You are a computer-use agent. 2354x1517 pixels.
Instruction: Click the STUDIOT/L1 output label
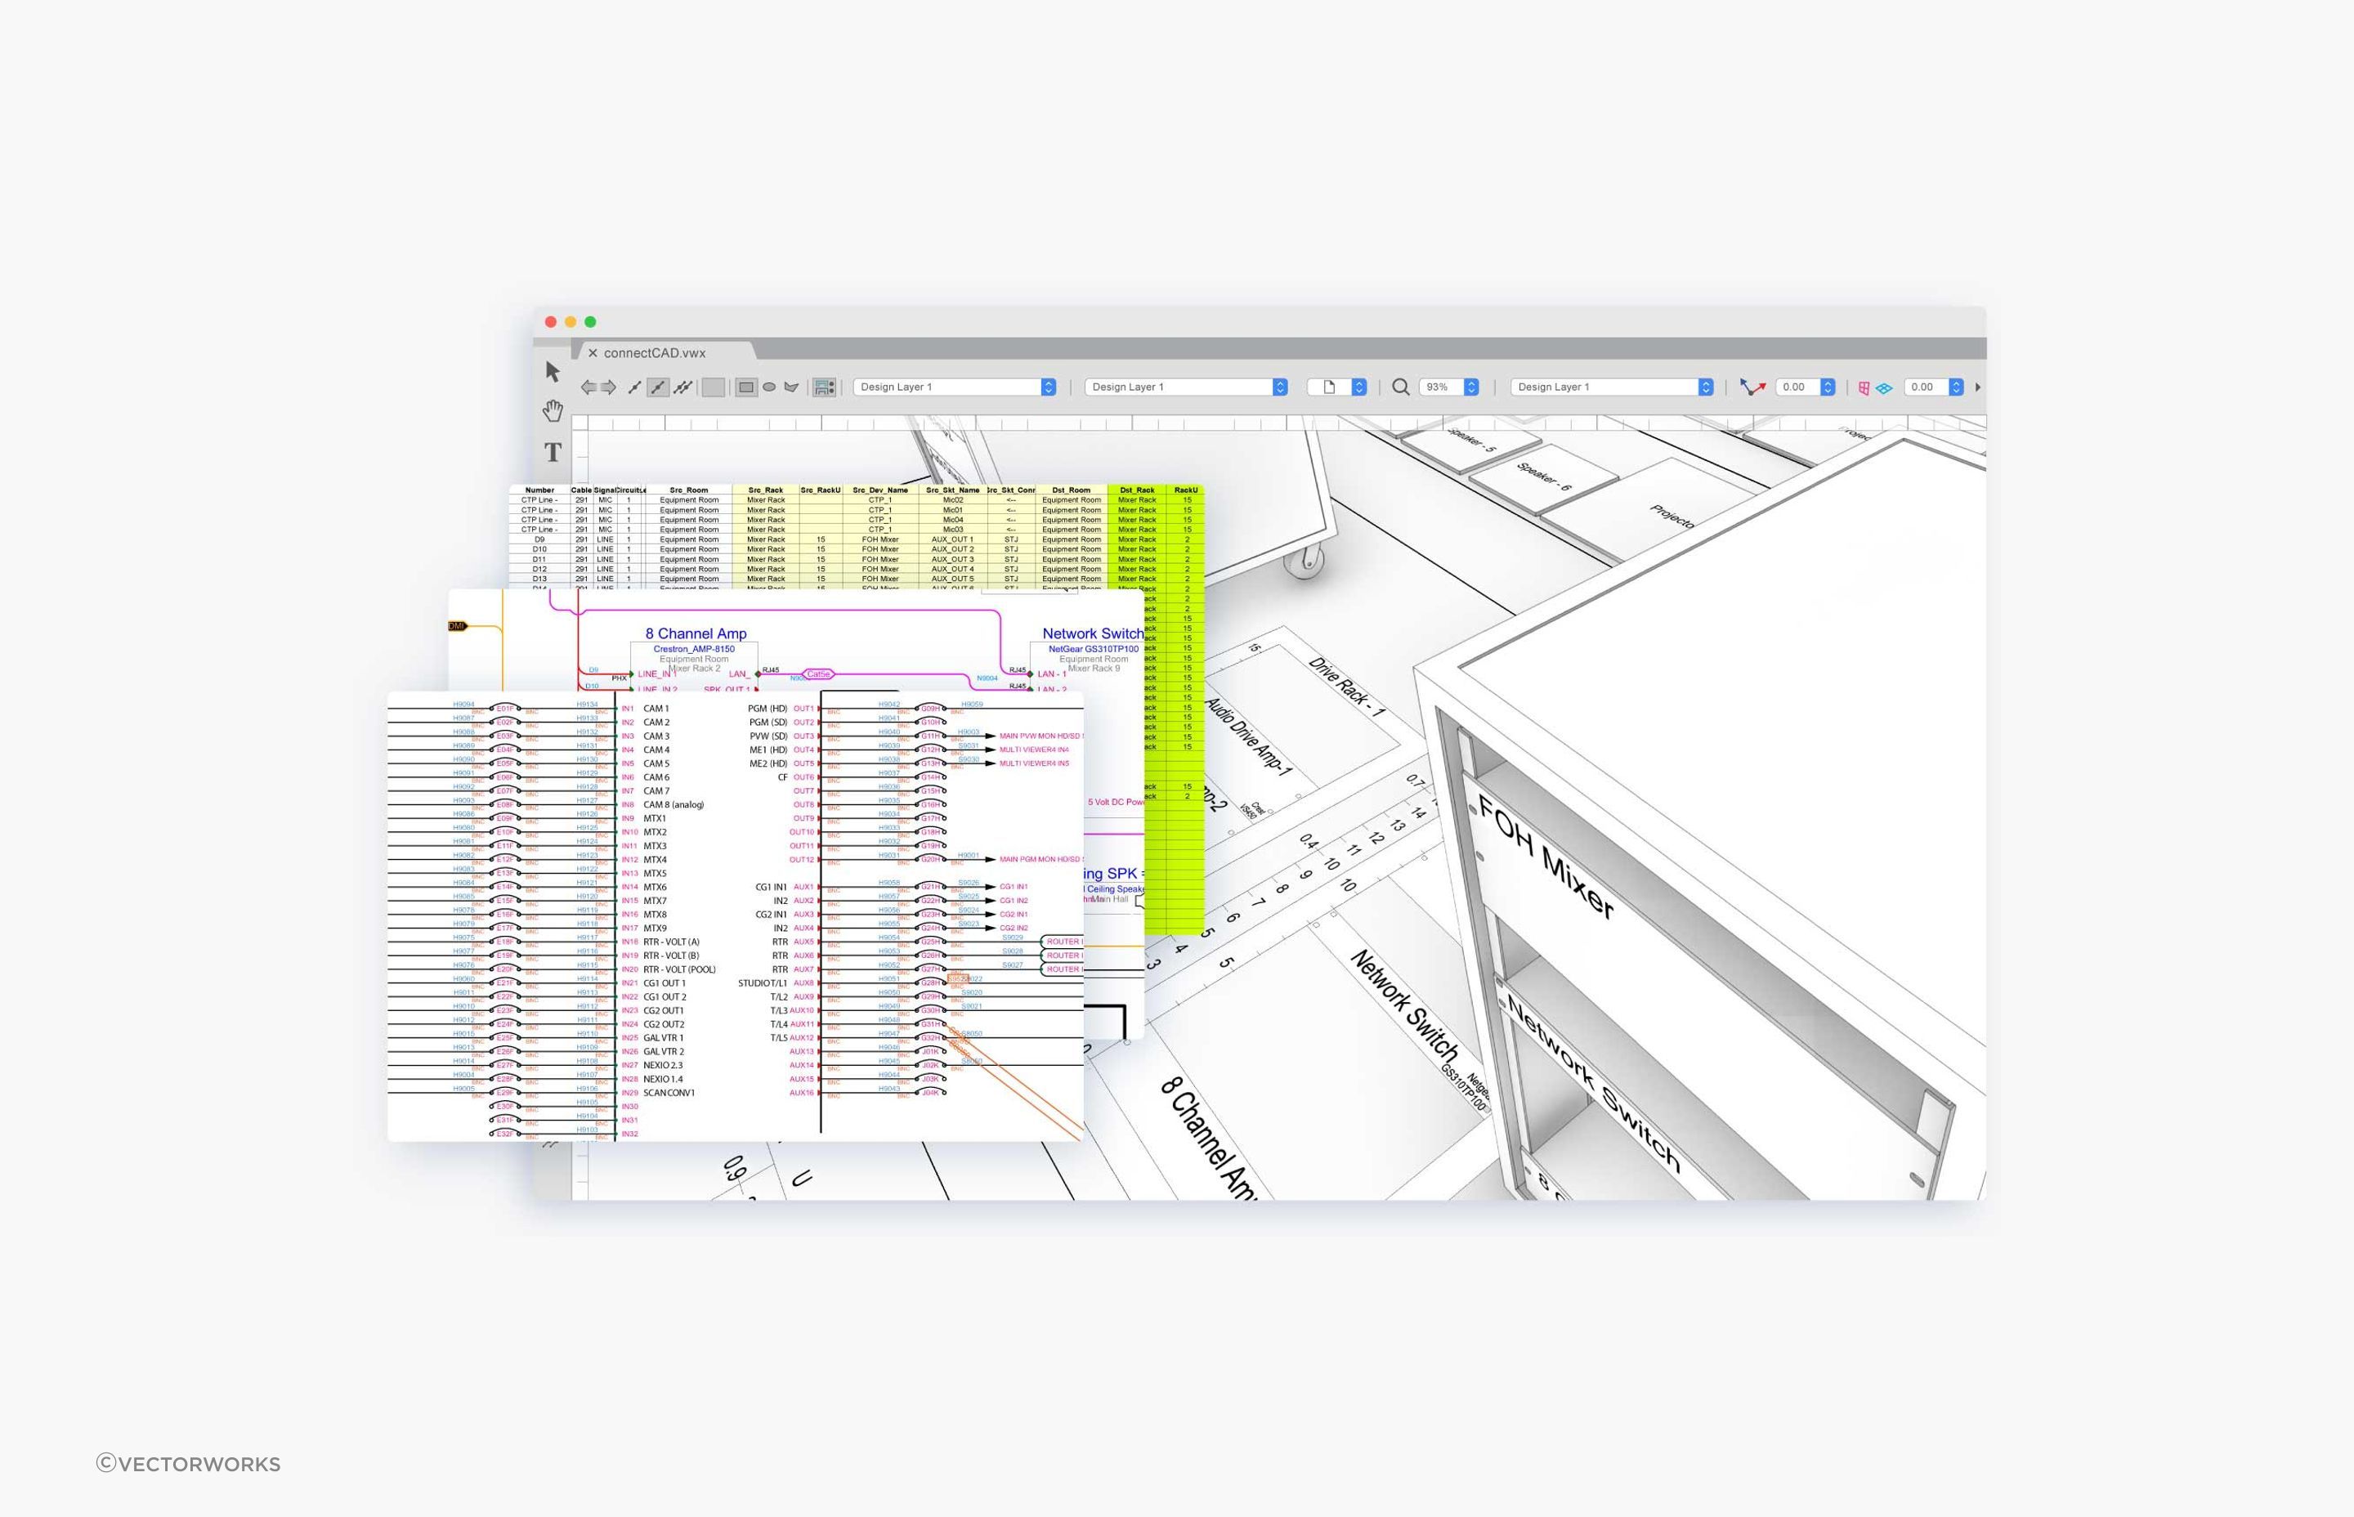763,983
